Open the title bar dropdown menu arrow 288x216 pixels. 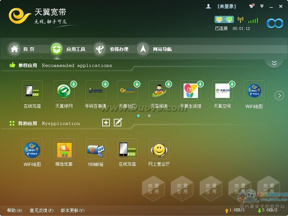click(262, 6)
